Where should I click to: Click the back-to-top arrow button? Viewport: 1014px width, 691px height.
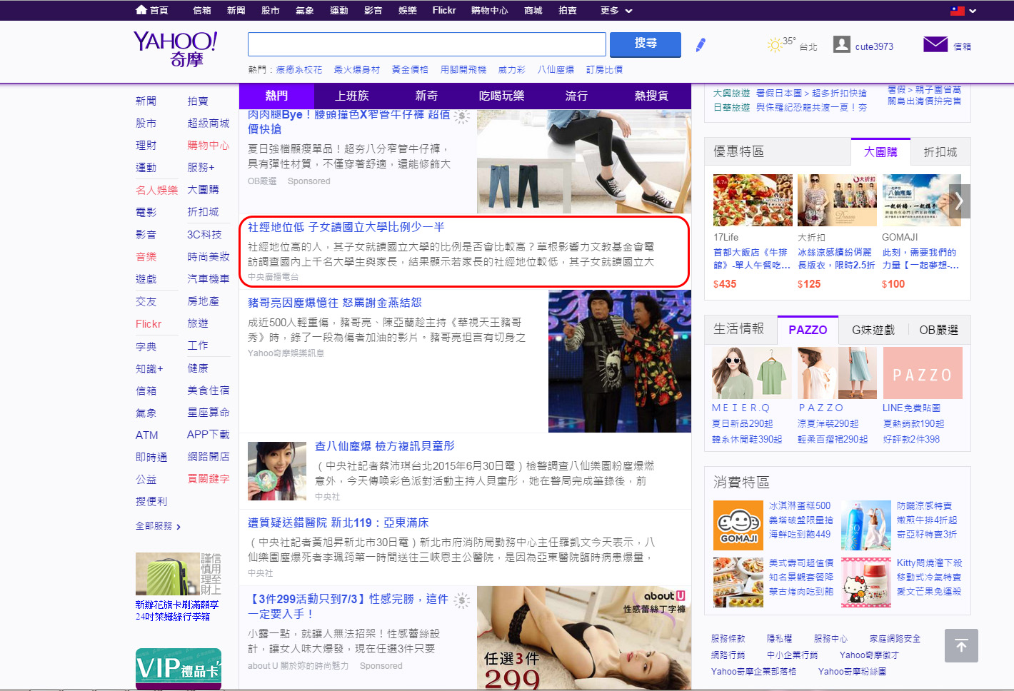960,646
